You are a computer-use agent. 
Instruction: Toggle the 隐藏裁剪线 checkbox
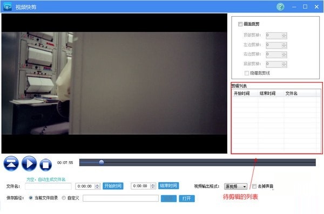247,73
